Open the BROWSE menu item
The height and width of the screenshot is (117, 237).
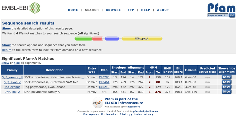(113, 10)
